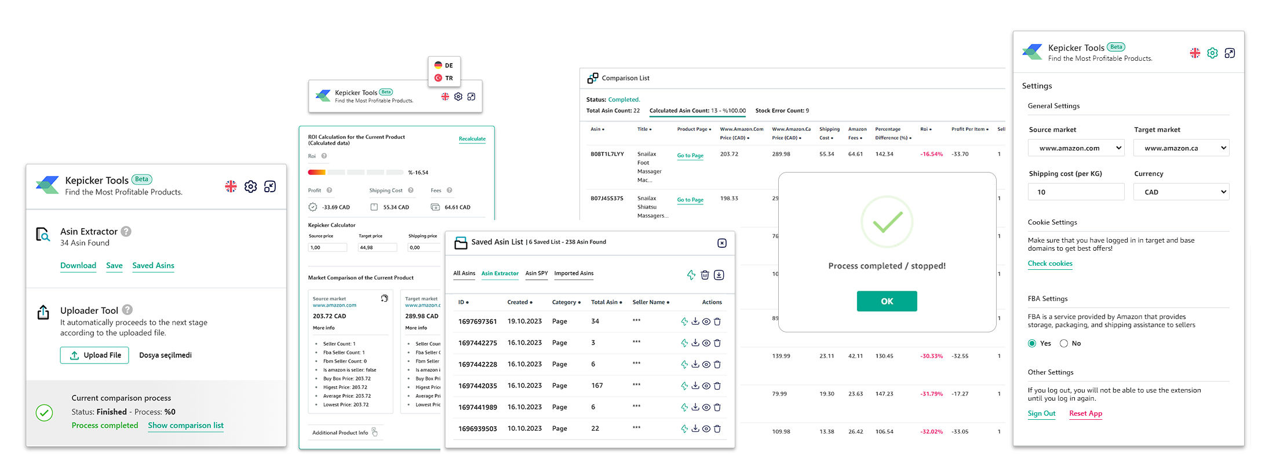The width and height of the screenshot is (1269, 458).
Task: Open the Source market dropdown
Action: (x=1076, y=148)
